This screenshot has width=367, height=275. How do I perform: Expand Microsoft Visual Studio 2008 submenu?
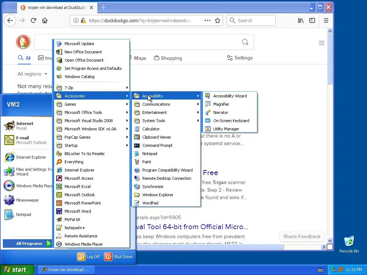coord(92,121)
